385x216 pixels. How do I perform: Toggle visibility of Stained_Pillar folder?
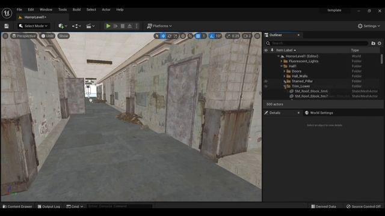click(266, 81)
